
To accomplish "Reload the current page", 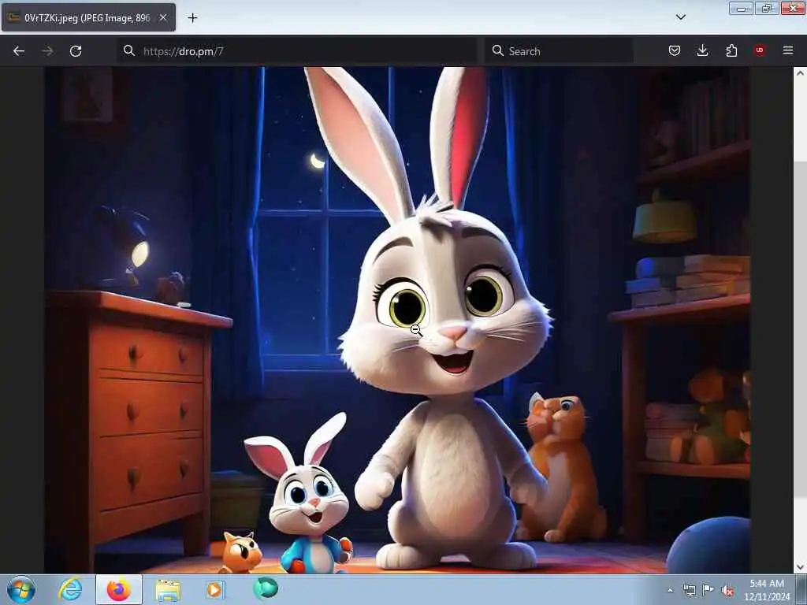I will click(x=76, y=51).
